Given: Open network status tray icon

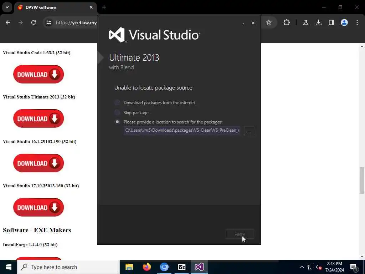Looking at the screenshot, I should click(x=310, y=267).
